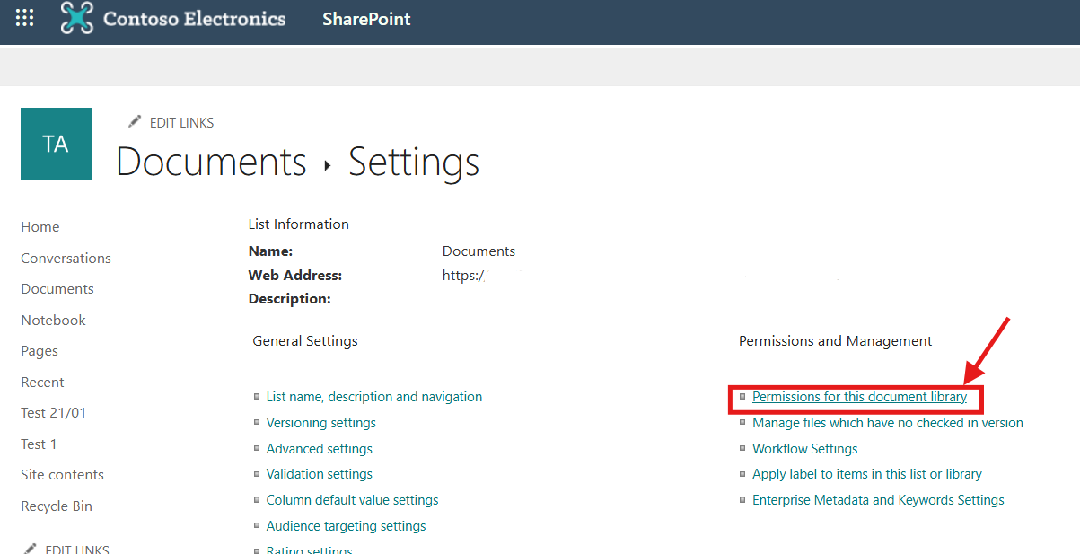Image resolution: width=1080 pixels, height=554 pixels.
Task: Open Advanced settings link
Action: [x=320, y=449]
